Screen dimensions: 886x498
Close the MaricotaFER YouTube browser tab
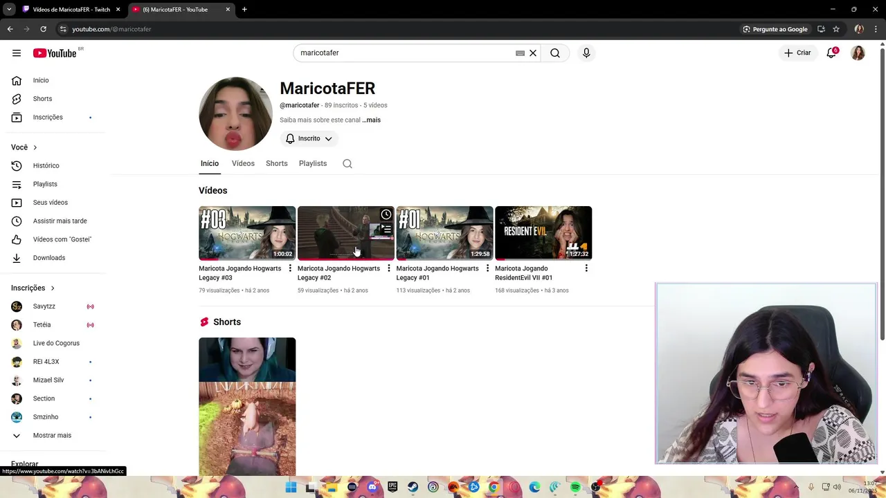[x=228, y=10]
